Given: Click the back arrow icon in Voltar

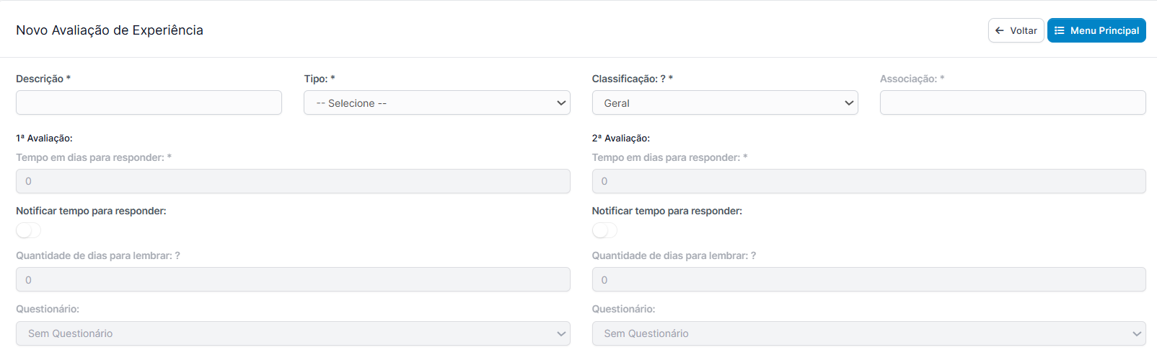Looking at the screenshot, I should pos(999,30).
